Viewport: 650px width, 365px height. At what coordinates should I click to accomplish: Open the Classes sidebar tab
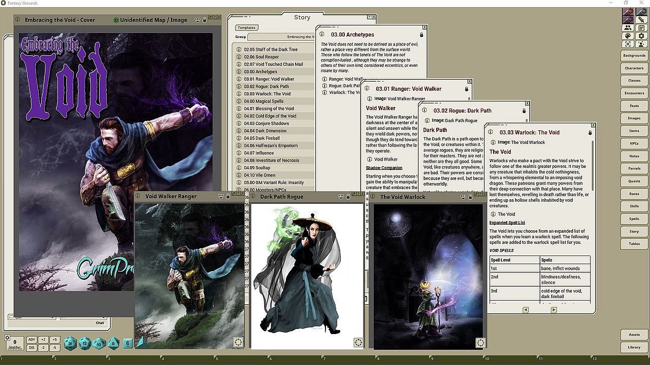point(634,81)
